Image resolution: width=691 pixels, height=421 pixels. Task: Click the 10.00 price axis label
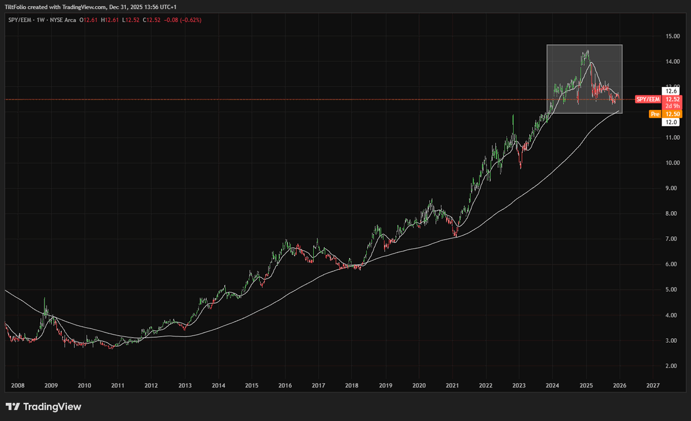(673, 163)
